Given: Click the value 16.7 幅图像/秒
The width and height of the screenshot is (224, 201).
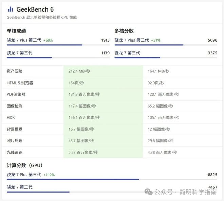Looking at the screenshot, I should (81, 129).
